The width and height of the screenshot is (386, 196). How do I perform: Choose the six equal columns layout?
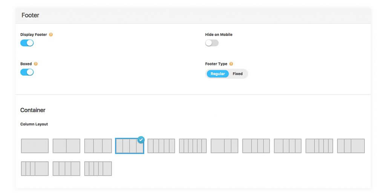point(193,146)
